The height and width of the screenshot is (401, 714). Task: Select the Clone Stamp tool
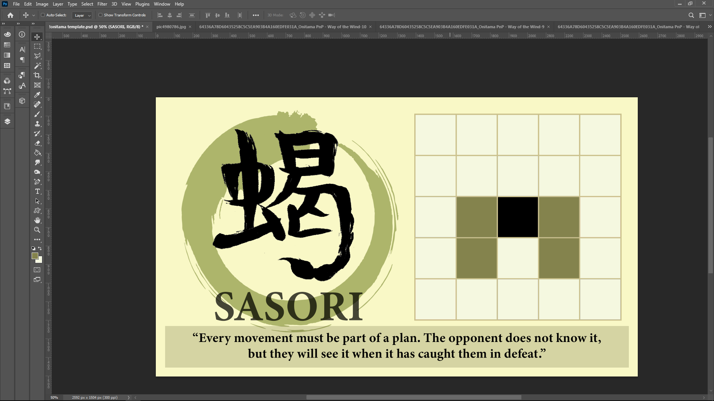(37, 124)
